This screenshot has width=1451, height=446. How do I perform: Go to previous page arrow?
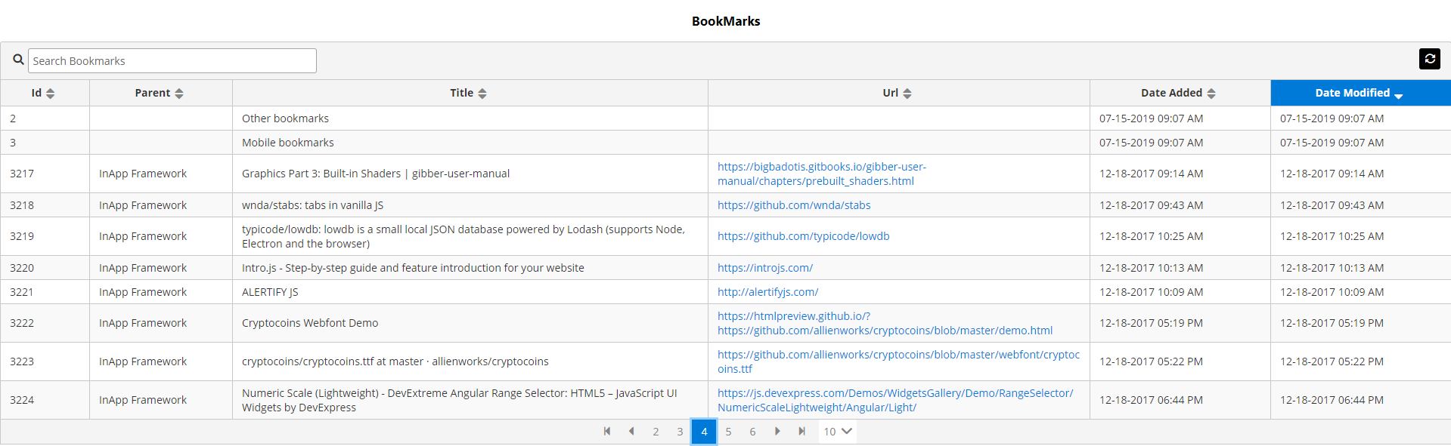631,432
